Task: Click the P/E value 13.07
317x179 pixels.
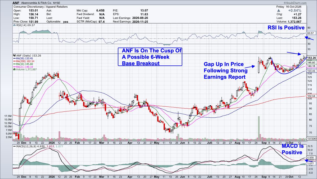Action: [x=144, y=10]
